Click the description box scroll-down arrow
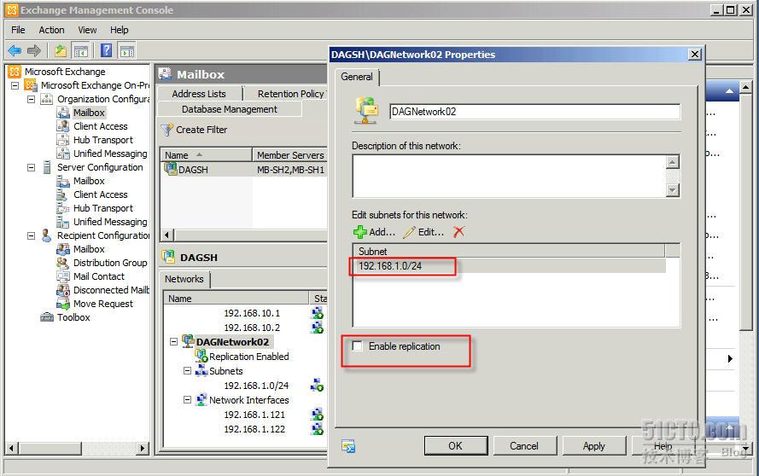The height and width of the screenshot is (476, 759). click(x=673, y=190)
